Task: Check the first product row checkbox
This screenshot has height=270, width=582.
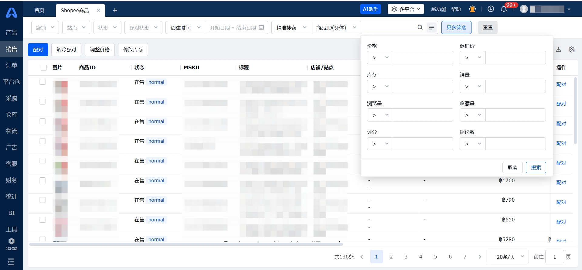Action: click(x=43, y=82)
